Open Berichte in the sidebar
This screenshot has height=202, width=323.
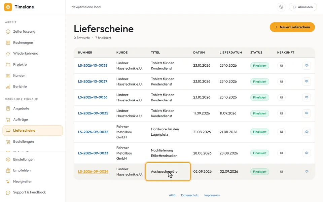(x=33, y=87)
